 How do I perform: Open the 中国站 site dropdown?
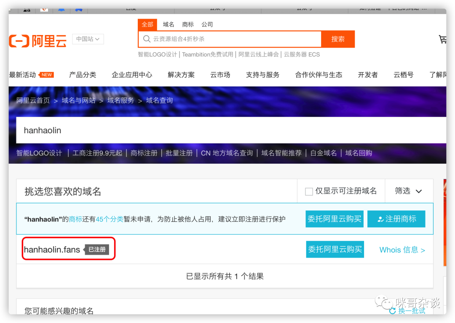88,39
